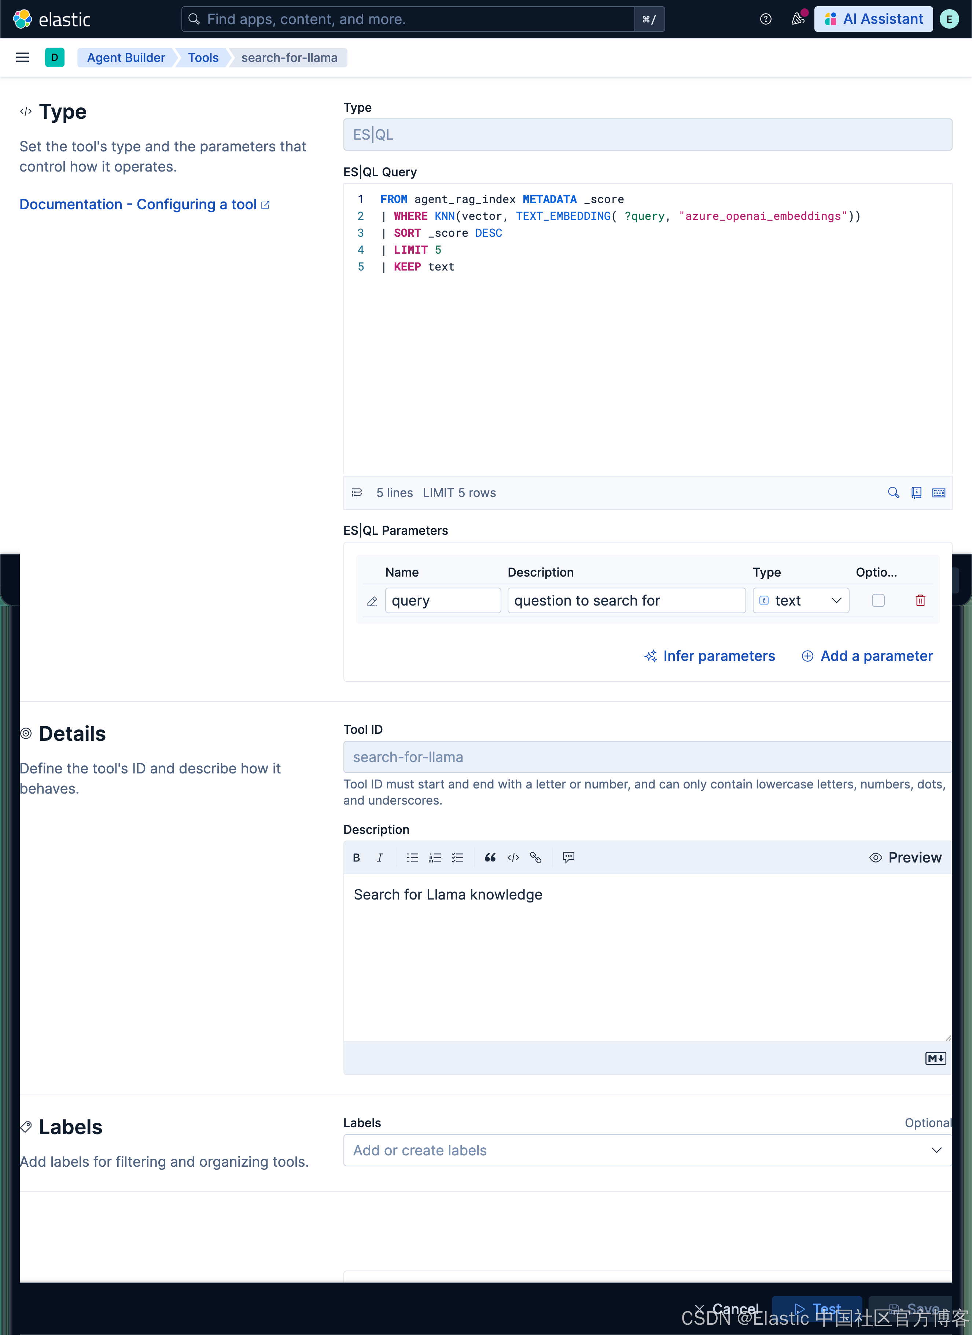Go to Agent Builder breadcrumb

(x=126, y=58)
